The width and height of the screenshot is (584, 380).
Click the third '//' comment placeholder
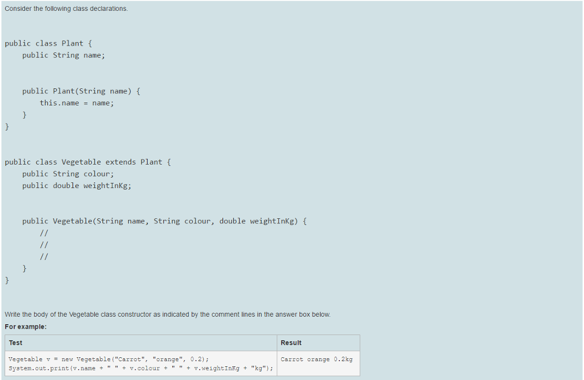(43, 256)
